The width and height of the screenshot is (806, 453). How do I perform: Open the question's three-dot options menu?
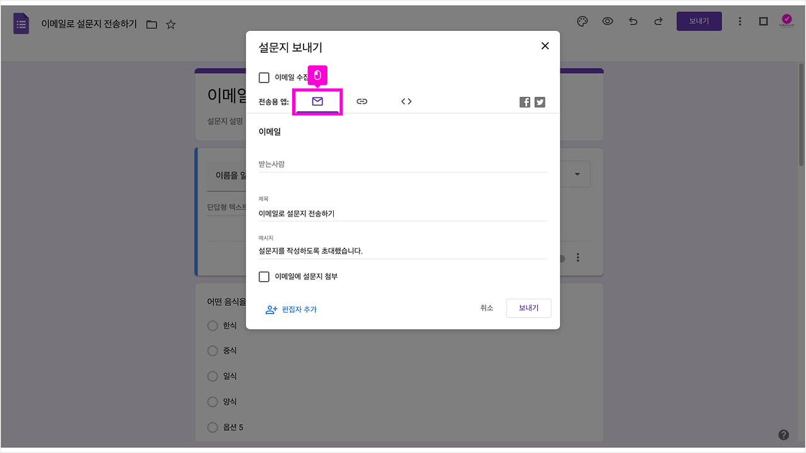[577, 257]
